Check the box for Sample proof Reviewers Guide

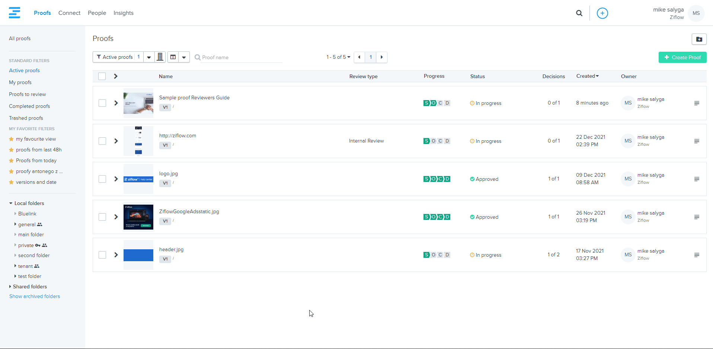102,103
